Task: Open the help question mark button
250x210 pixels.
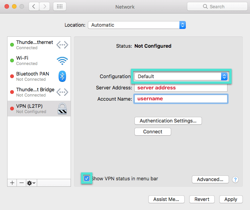Action: coord(235,180)
